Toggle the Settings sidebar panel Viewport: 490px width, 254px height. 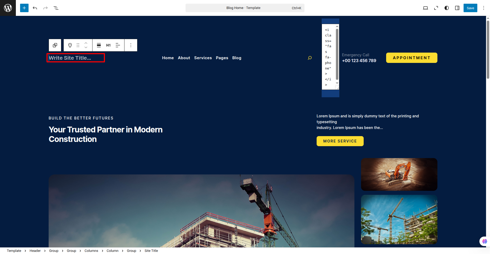[x=457, y=8]
